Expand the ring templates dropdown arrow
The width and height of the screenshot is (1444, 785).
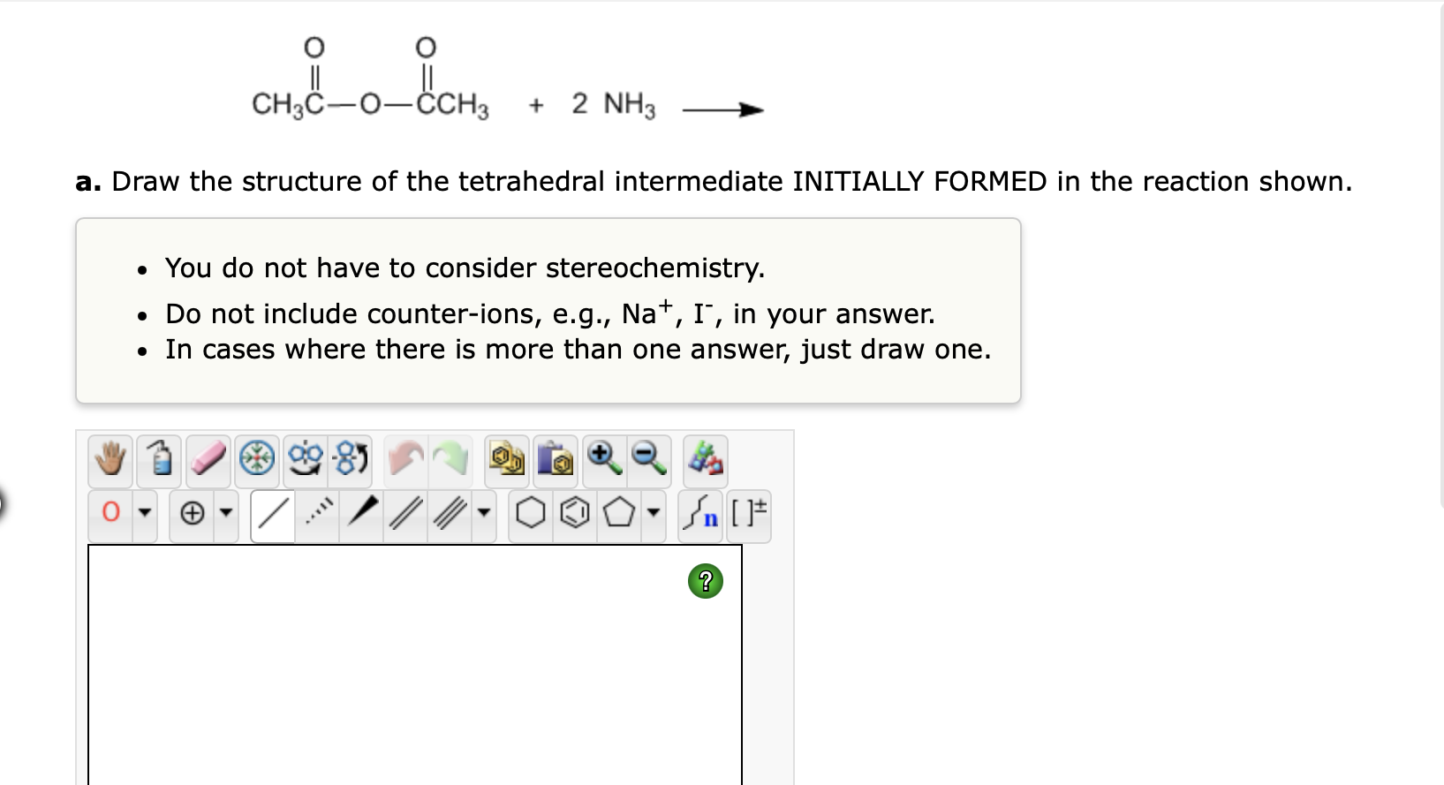click(654, 514)
